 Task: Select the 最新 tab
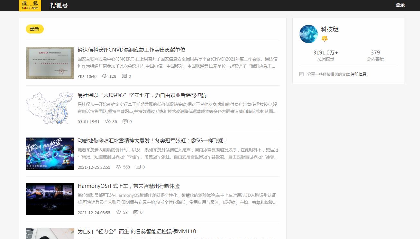(x=35, y=29)
